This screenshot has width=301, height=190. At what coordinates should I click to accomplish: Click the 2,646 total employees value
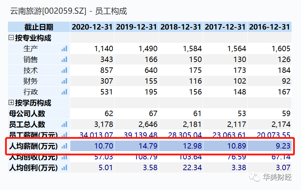(148, 124)
